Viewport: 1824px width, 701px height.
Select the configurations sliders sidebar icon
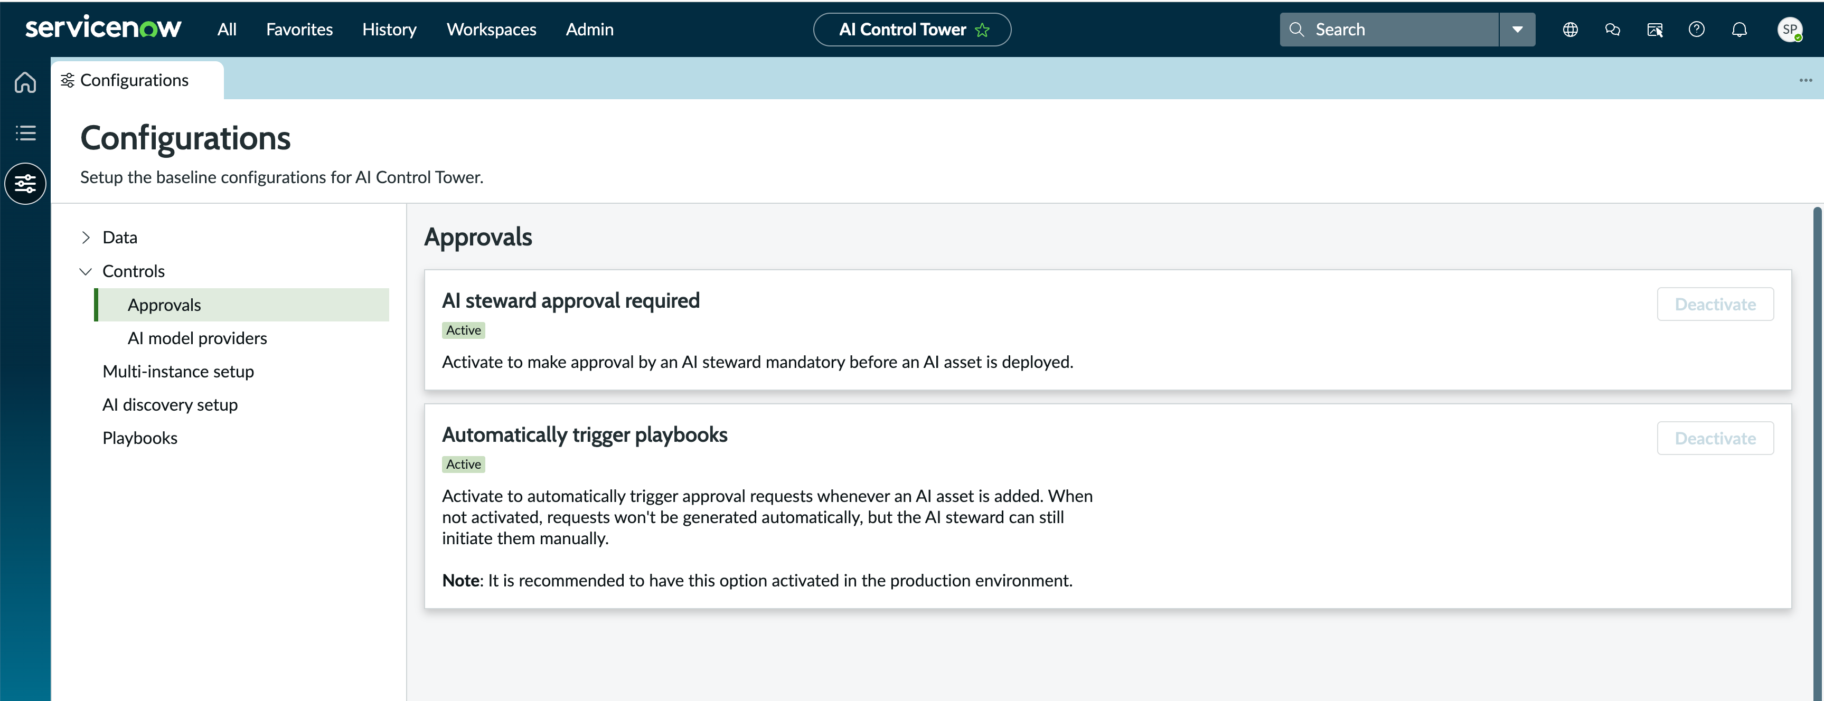(x=25, y=183)
